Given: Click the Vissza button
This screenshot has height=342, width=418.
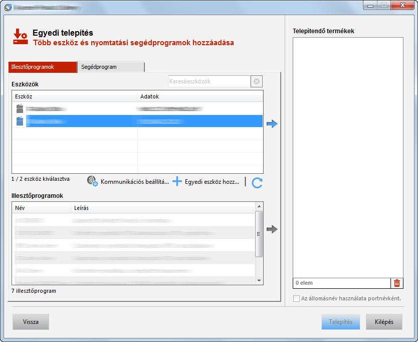Looking at the screenshot, I should click(x=31, y=322).
